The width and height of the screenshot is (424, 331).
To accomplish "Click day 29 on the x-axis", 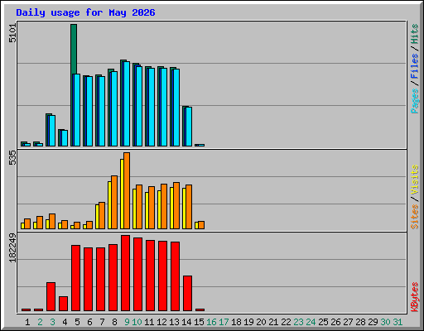I will tap(373, 322).
